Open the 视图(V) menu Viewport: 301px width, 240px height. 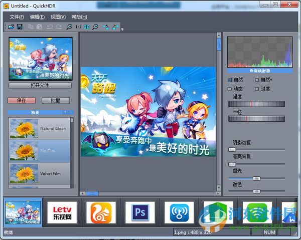pyautogui.click(x=58, y=17)
